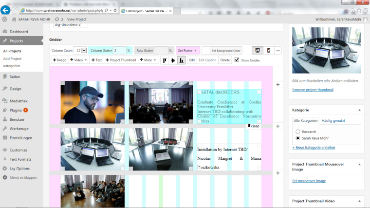
Task: Expand the Set Frame dropdown
Action: click(188, 50)
